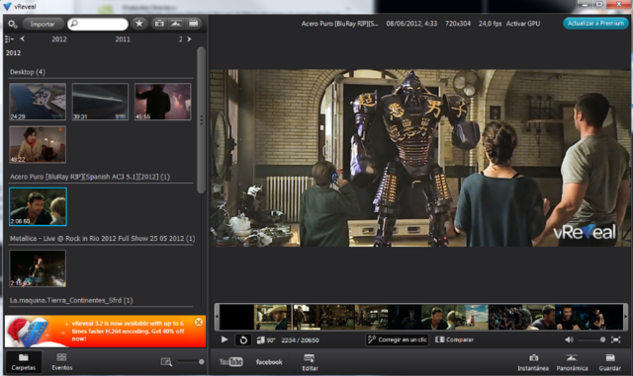633x376 pixels.
Task: Click the library panel vertical scrollbar
Action: point(201,120)
